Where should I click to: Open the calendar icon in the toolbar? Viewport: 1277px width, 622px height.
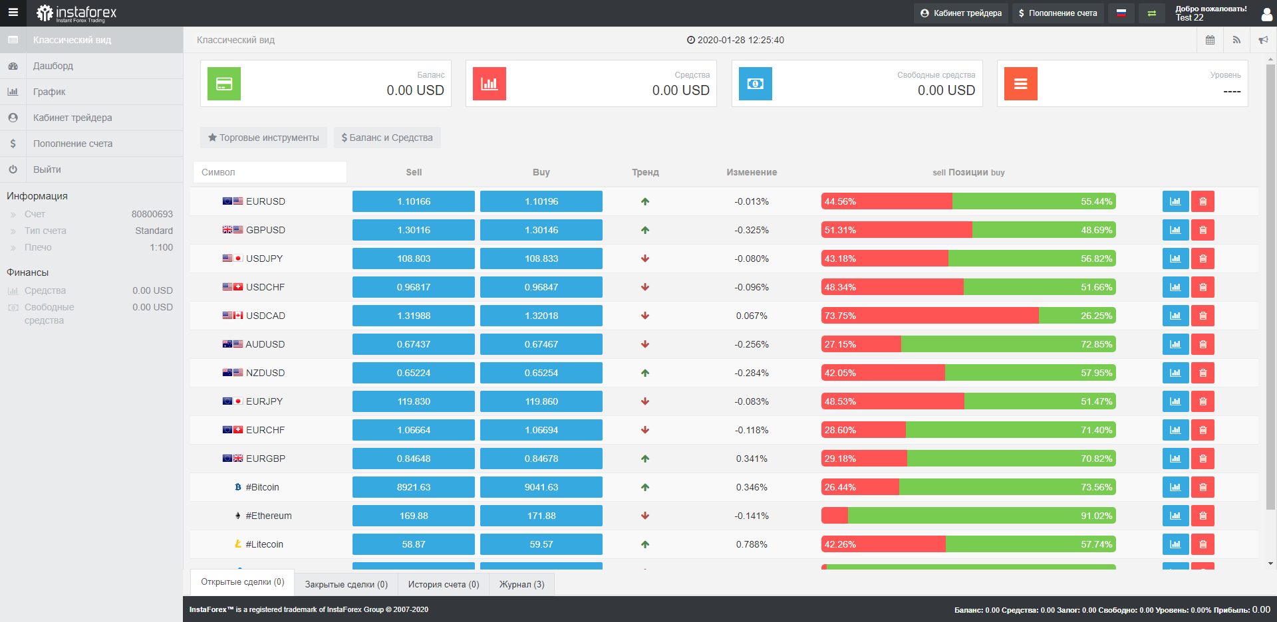click(x=1210, y=40)
